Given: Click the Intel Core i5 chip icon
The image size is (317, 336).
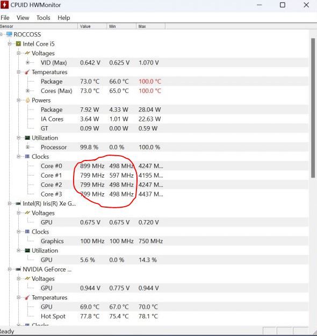Looking at the screenshot, I should click(18, 44).
